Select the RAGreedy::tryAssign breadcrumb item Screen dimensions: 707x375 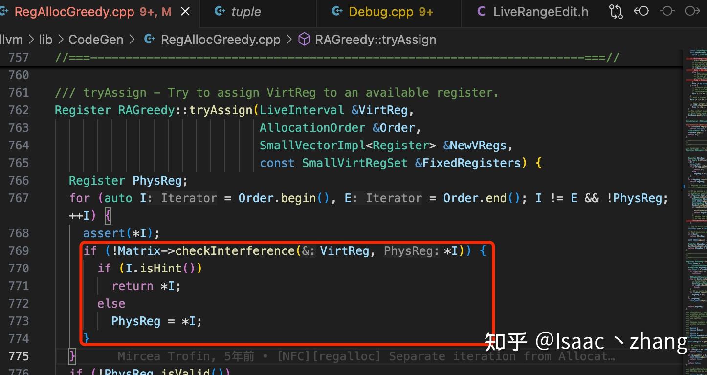pyautogui.click(x=375, y=40)
